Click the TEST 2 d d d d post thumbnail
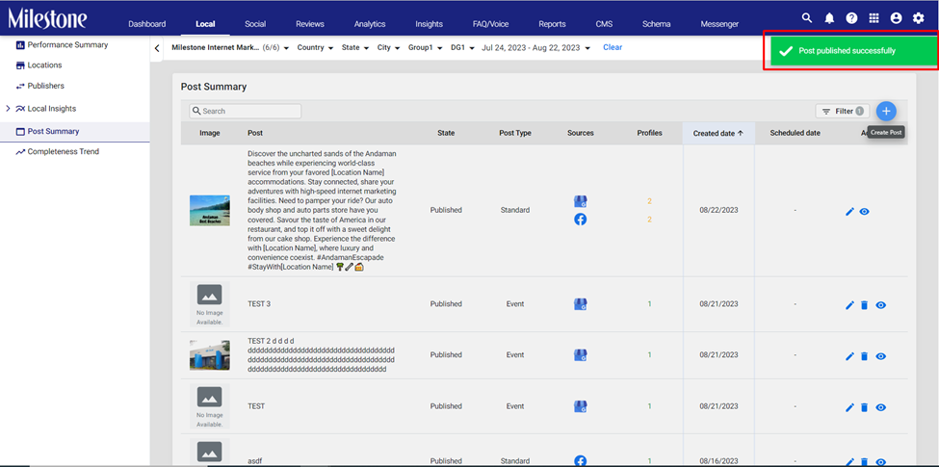Screen dimensions: 939x467 210,355
